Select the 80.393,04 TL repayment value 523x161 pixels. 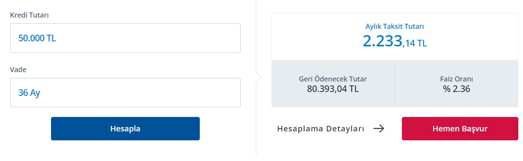333,89
